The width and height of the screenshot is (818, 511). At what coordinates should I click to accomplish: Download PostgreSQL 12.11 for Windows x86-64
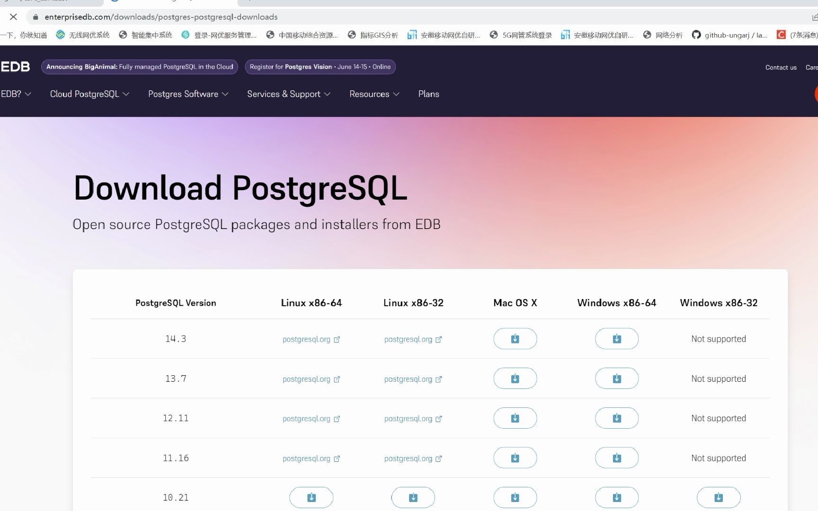pyautogui.click(x=617, y=418)
